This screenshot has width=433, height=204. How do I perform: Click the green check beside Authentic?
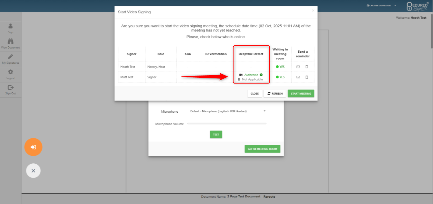(261, 75)
